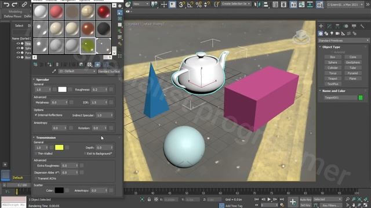Collapse the Name and Color rollout
This screenshot has width=371, height=208.
coord(334,91)
